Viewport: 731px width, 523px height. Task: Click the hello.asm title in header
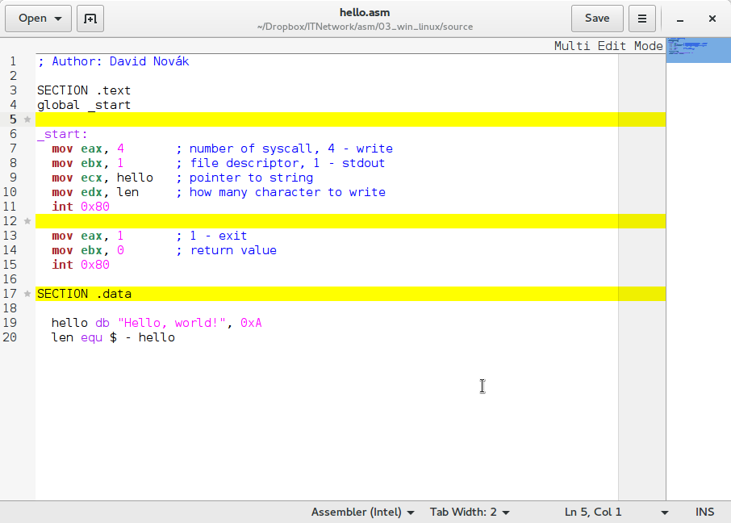(365, 12)
